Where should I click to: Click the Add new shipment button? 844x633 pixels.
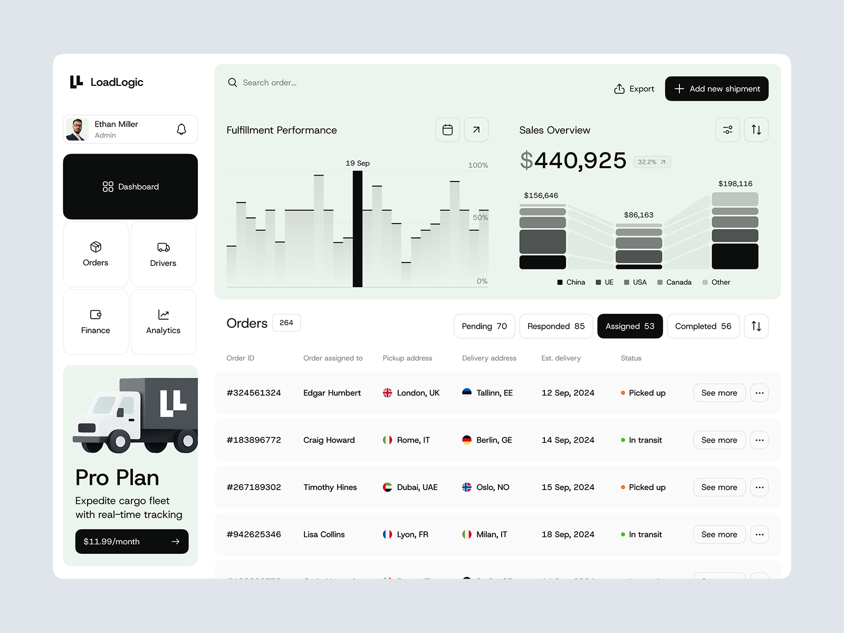pyautogui.click(x=716, y=89)
